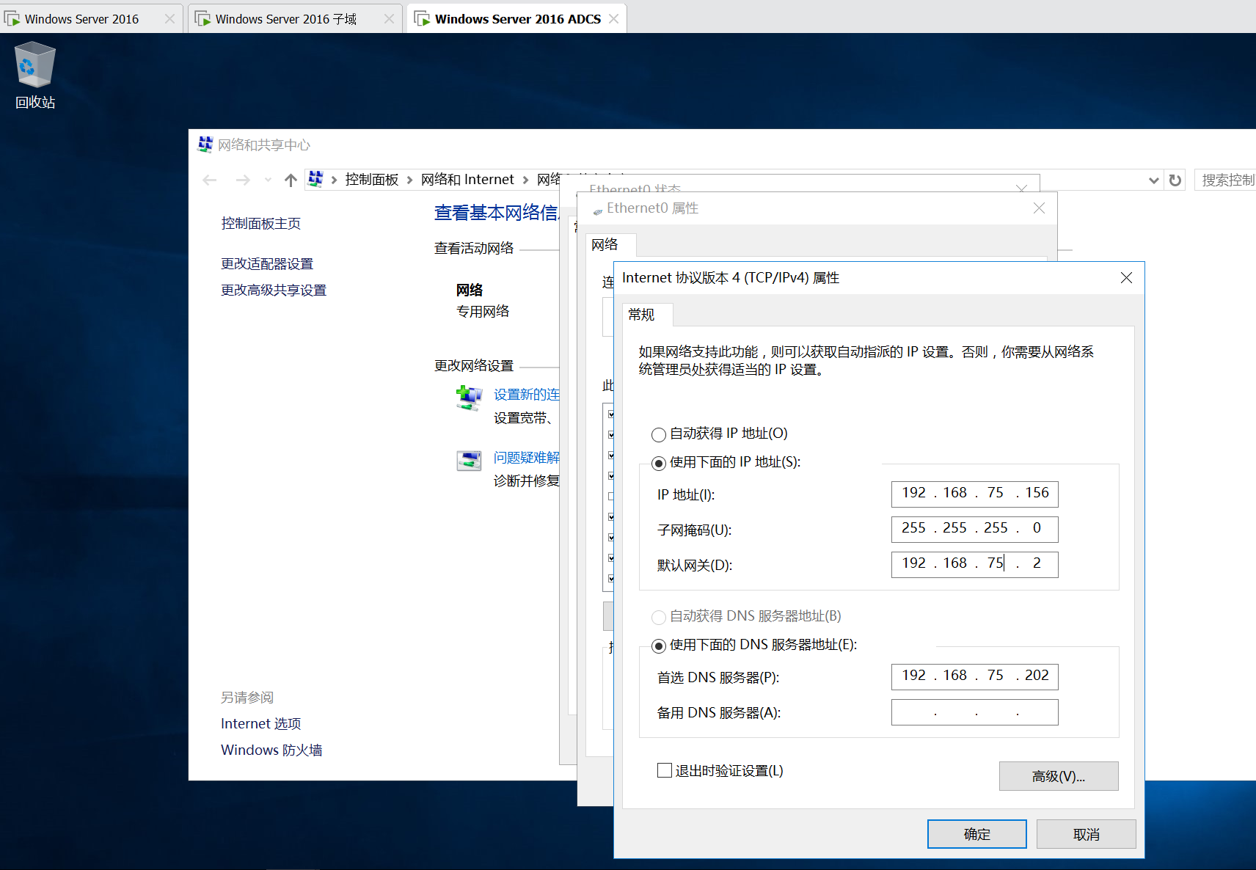Screen dimensions: 1256x870
Task: Refresh the control panel address bar
Action: coord(1175,180)
